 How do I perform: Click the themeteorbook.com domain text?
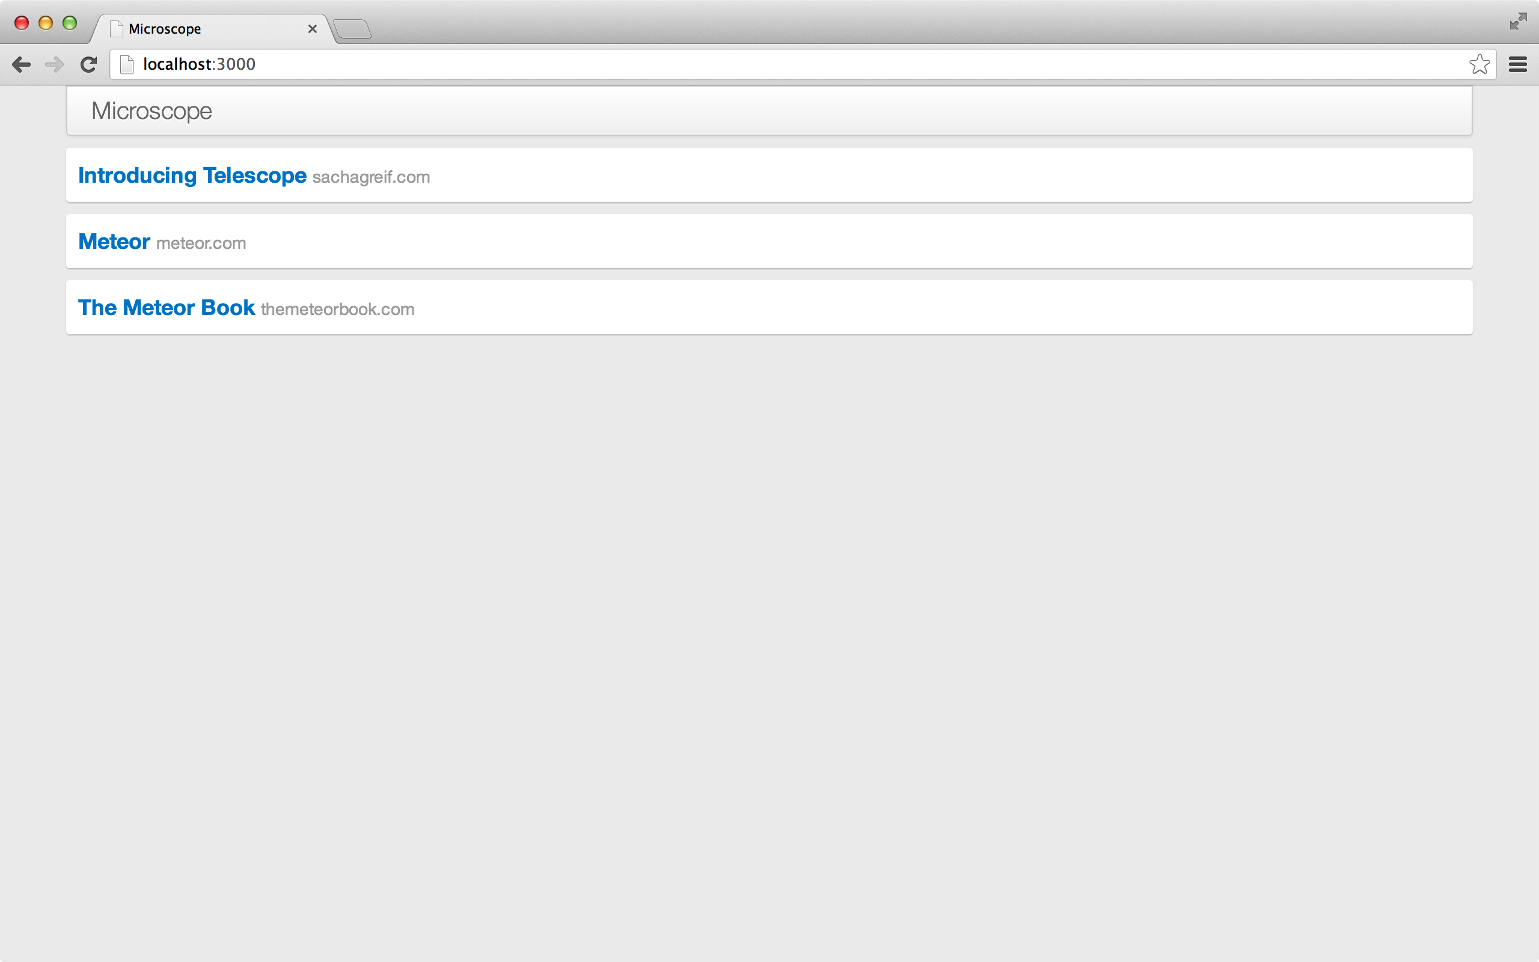(337, 310)
